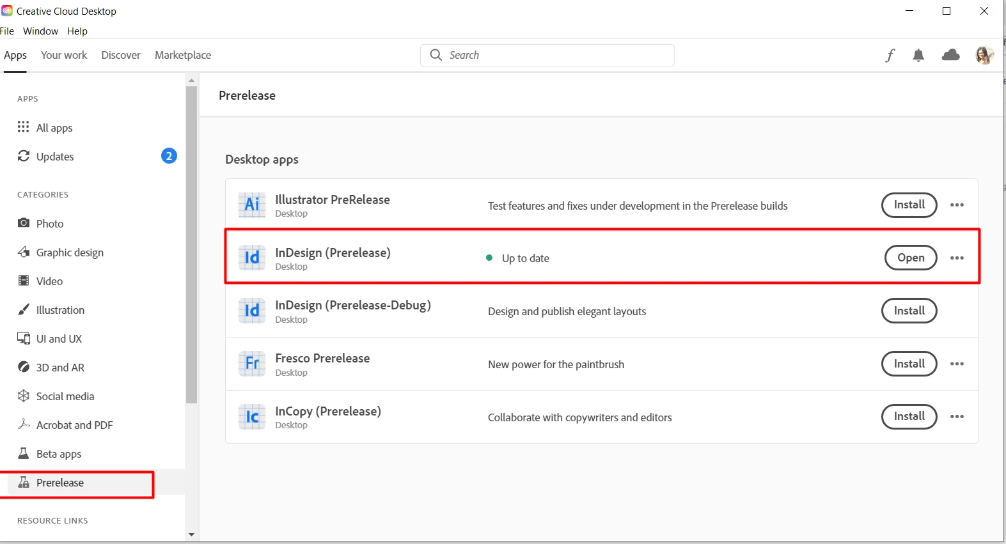
Task: Click the sidebar scroll up arrow
Action: point(191,81)
